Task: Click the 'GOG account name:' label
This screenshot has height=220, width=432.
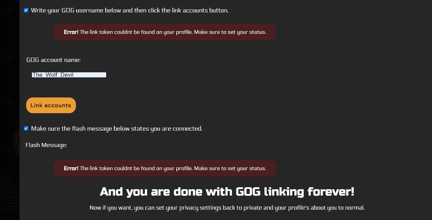Action: coord(53,60)
